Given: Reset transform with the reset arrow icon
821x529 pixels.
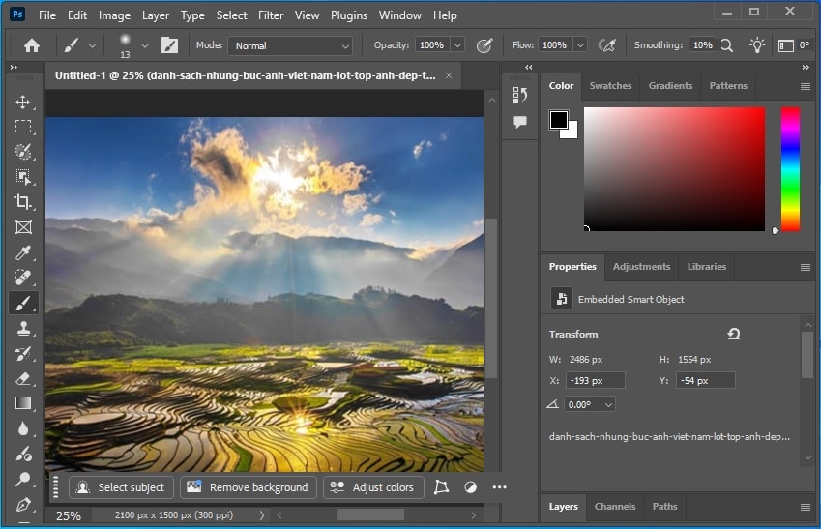Looking at the screenshot, I should (734, 334).
